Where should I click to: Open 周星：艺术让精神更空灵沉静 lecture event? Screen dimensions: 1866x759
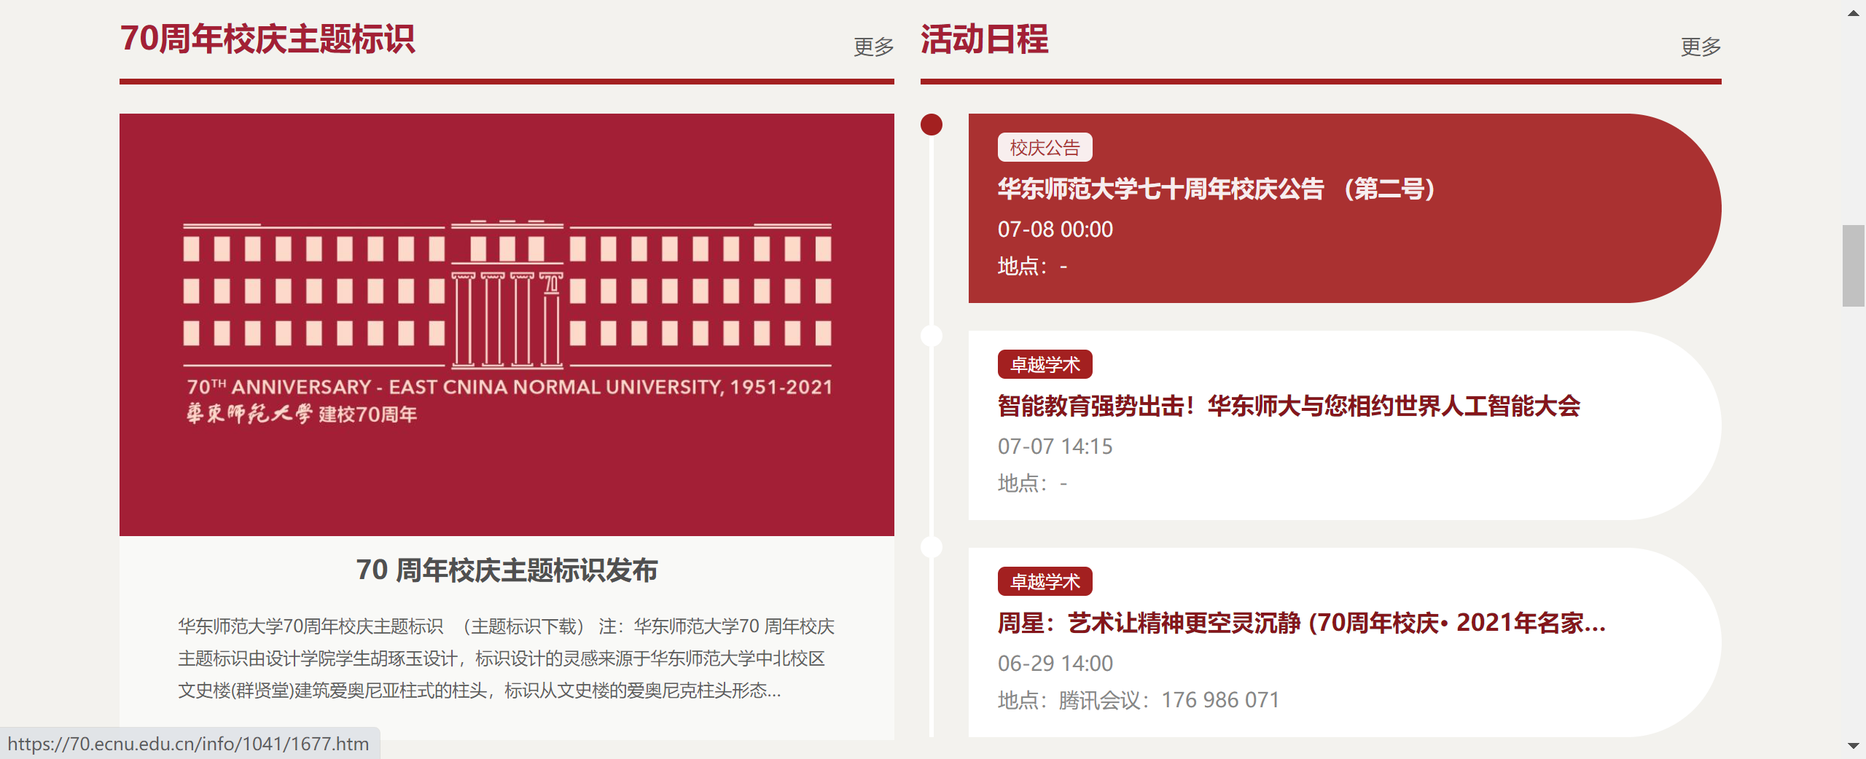[x=1301, y=624]
